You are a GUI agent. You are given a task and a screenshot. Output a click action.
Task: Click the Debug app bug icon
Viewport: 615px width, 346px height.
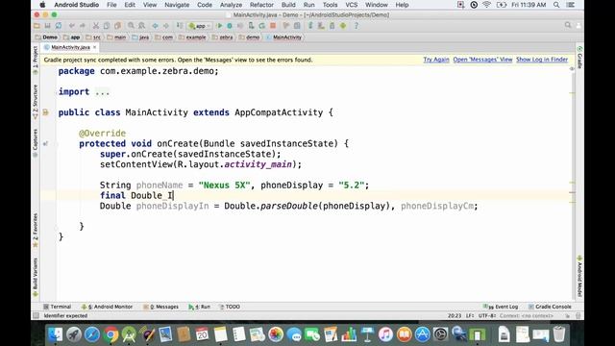click(230, 26)
